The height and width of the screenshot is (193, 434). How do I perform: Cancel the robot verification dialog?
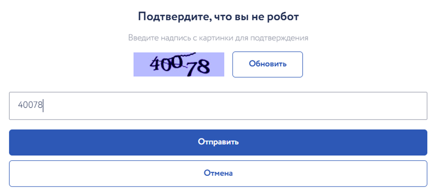click(x=218, y=173)
